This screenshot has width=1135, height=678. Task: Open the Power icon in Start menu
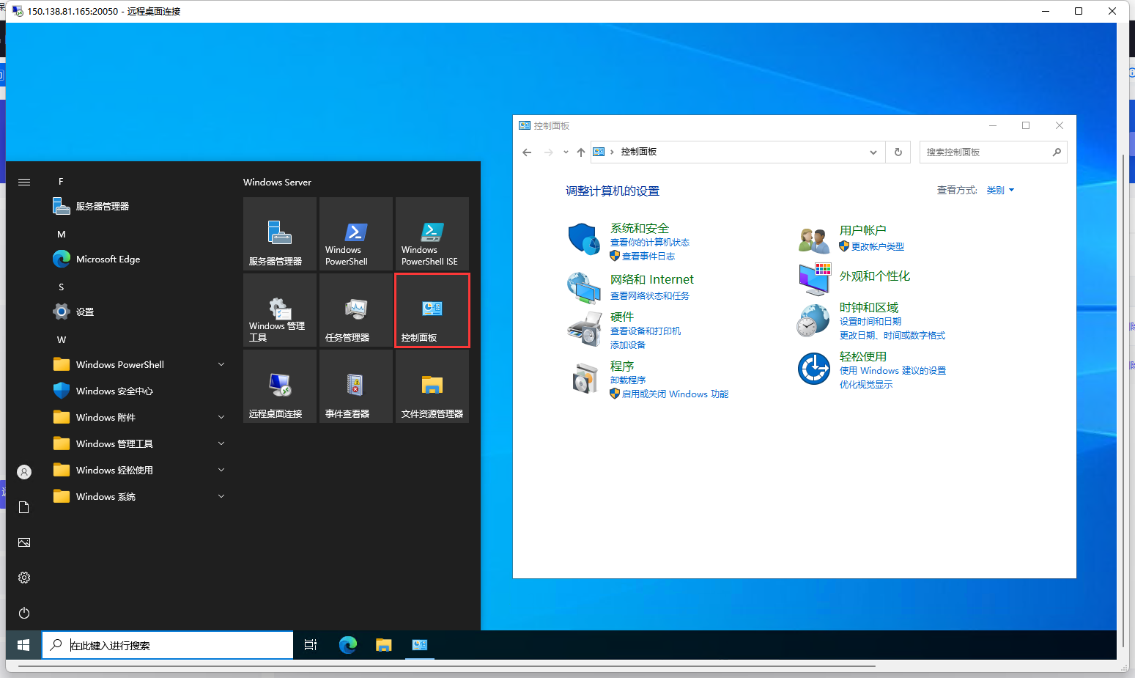[x=24, y=613]
